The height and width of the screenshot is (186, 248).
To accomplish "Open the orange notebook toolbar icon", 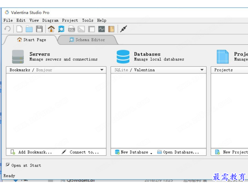I will 111,29.
